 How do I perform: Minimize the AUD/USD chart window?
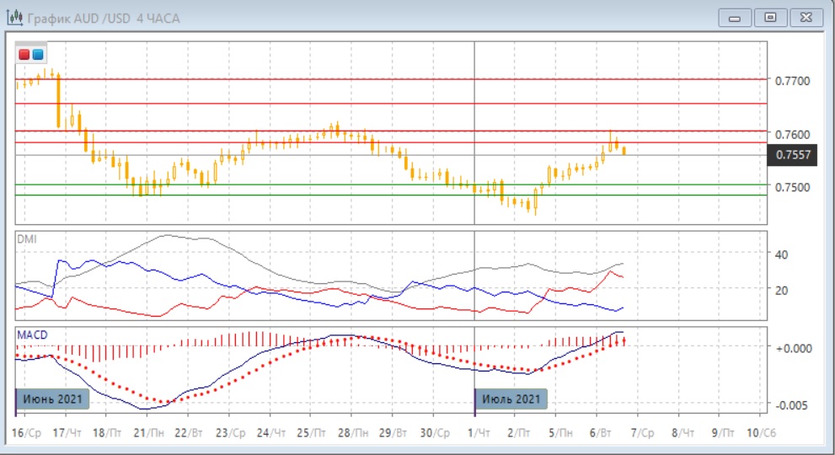[736, 17]
